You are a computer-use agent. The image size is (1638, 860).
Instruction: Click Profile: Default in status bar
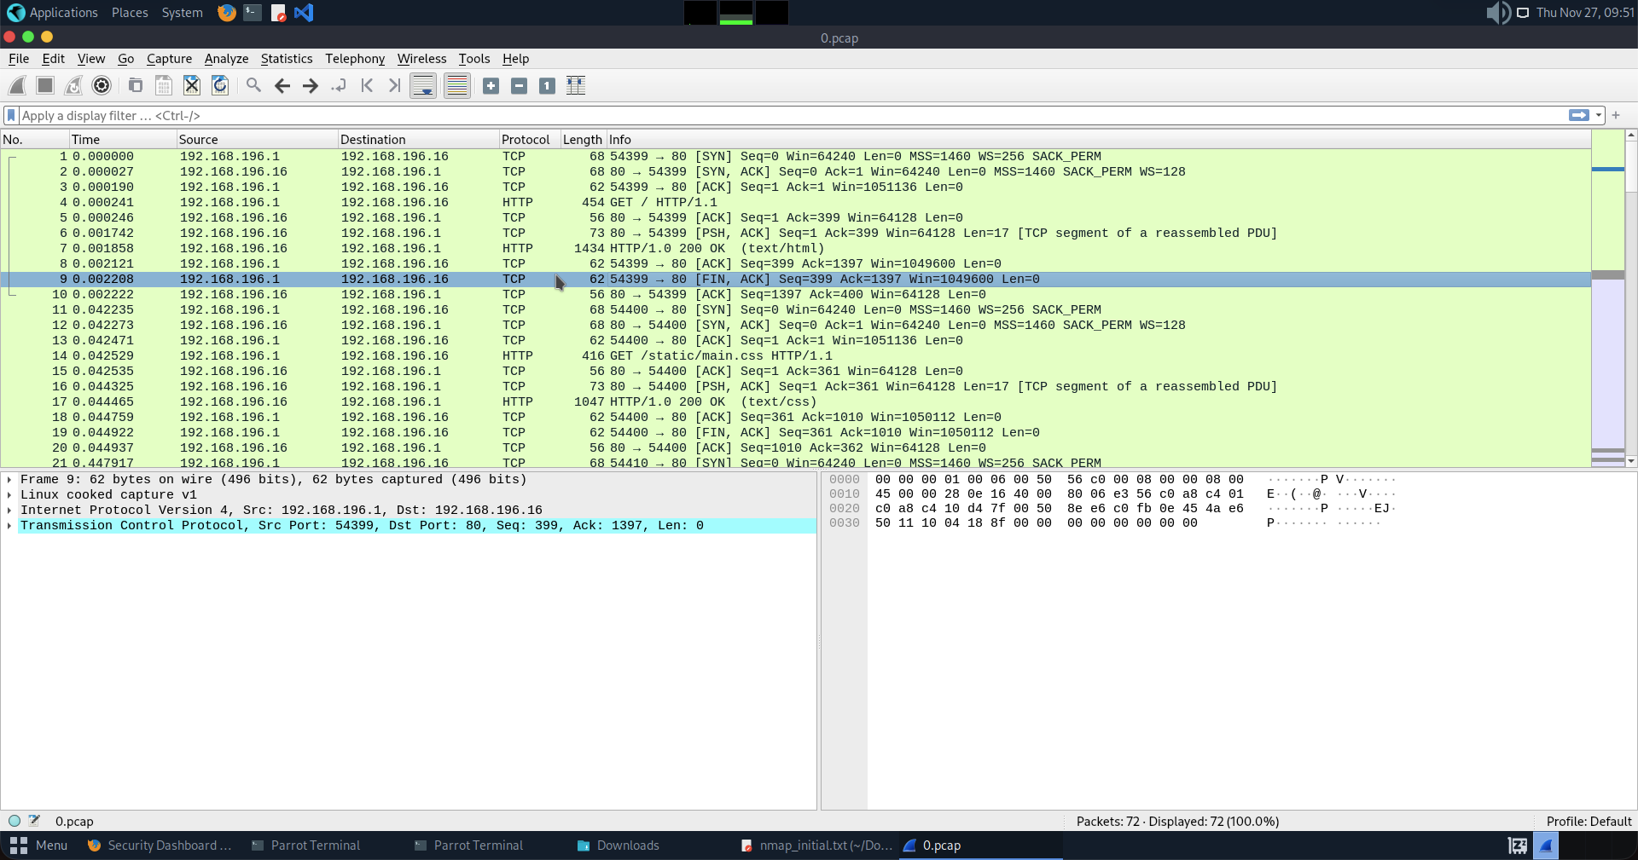point(1588,822)
